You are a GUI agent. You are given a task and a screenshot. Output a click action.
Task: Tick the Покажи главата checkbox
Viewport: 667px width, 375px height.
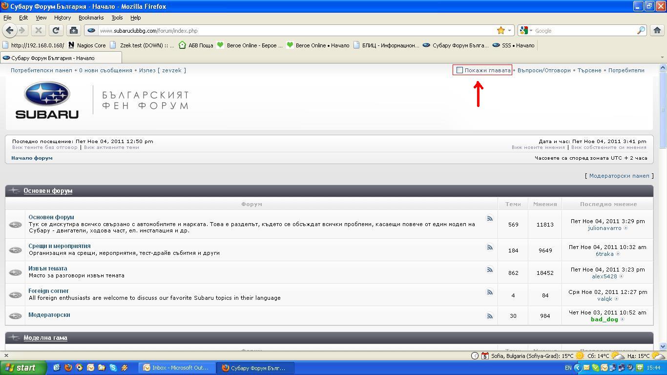(x=459, y=70)
